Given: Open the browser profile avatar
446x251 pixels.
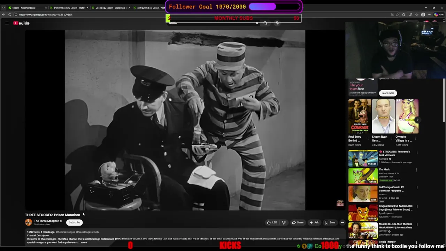Looking at the screenshot, I should tap(423, 15).
